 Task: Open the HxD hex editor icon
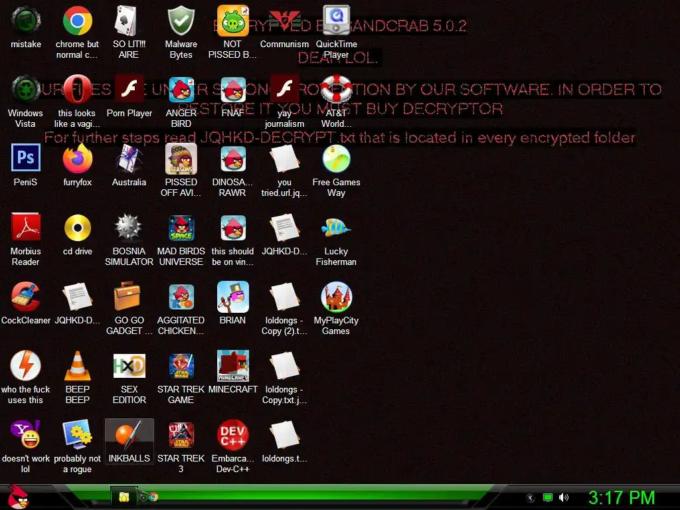click(x=129, y=366)
